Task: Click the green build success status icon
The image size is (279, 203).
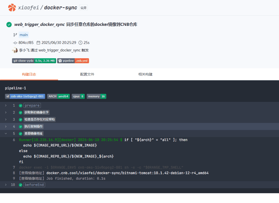Action: point(9,25)
